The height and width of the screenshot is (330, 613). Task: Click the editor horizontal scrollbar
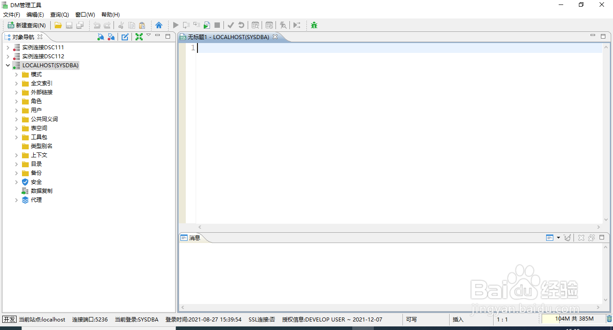(x=399, y=227)
